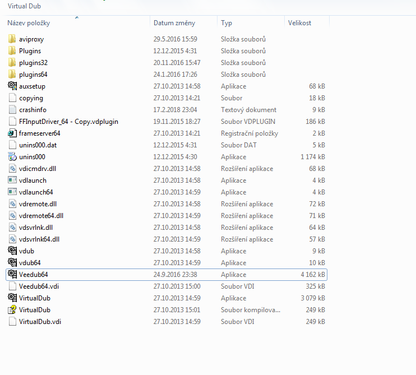This screenshot has width=416, height=375.
Task: Select the aviproxy folder name
Action: click(31, 39)
